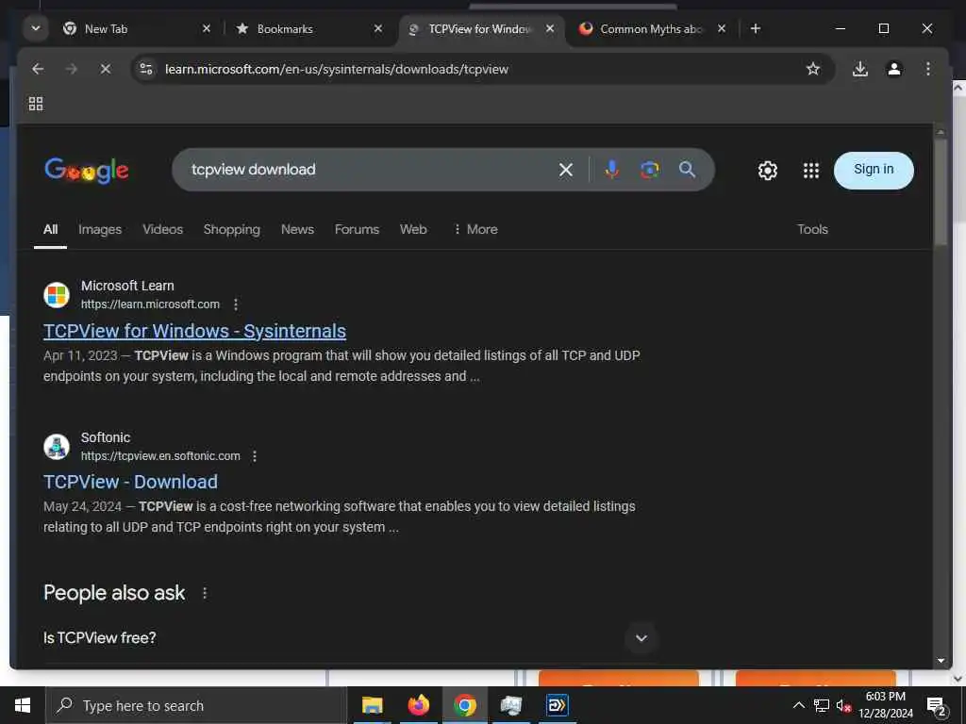Click the Google logo
Image resolution: width=966 pixels, height=724 pixels.
click(86, 170)
